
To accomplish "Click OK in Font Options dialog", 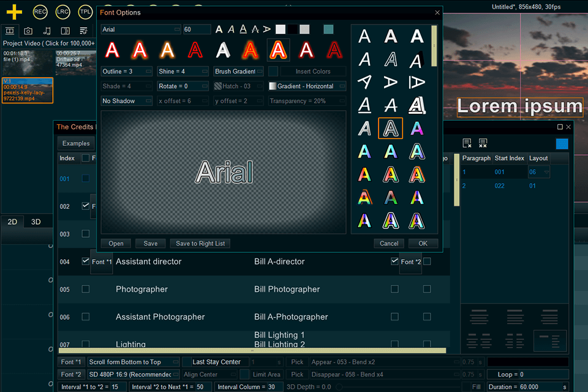I will pyautogui.click(x=423, y=243).
